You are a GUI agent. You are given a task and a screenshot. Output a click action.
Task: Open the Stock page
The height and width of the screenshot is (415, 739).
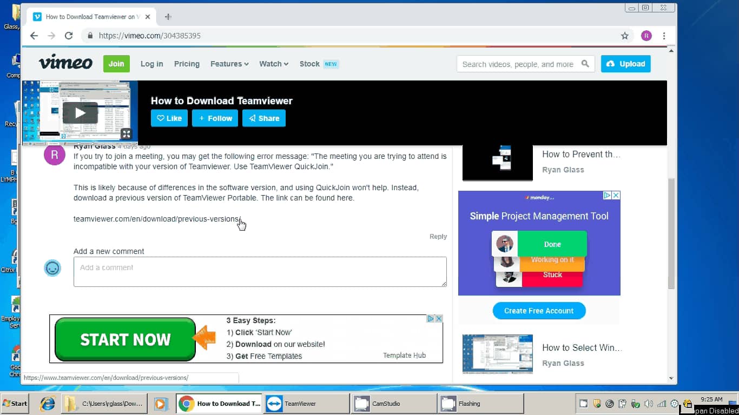[x=309, y=64]
